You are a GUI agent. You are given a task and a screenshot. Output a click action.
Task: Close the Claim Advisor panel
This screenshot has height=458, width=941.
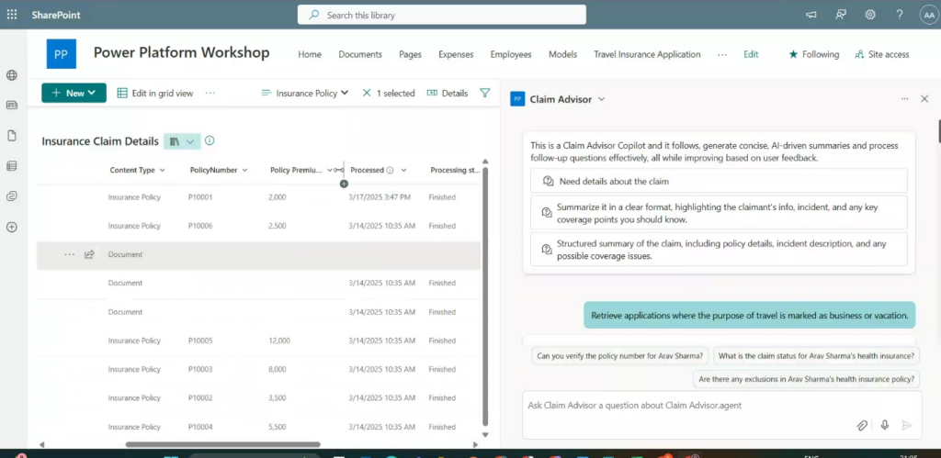(x=924, y=99)
